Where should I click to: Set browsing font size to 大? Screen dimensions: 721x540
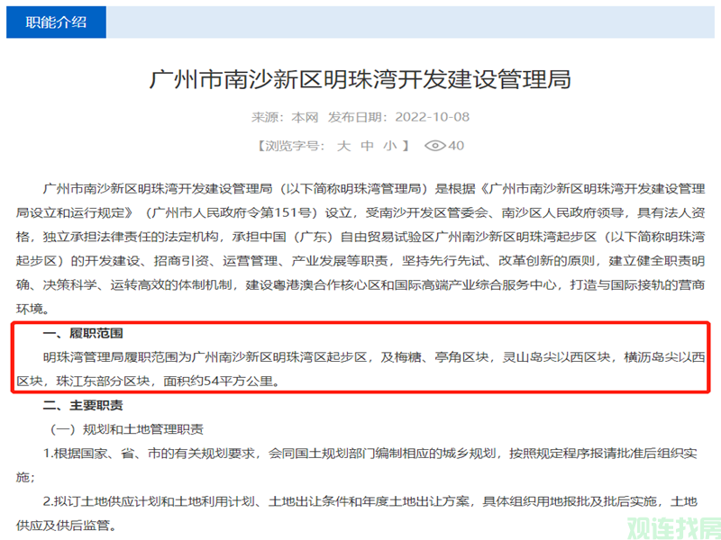click(x=342, y=146)
